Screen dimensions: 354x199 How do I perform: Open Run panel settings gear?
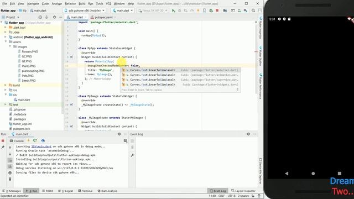(119, 134)
